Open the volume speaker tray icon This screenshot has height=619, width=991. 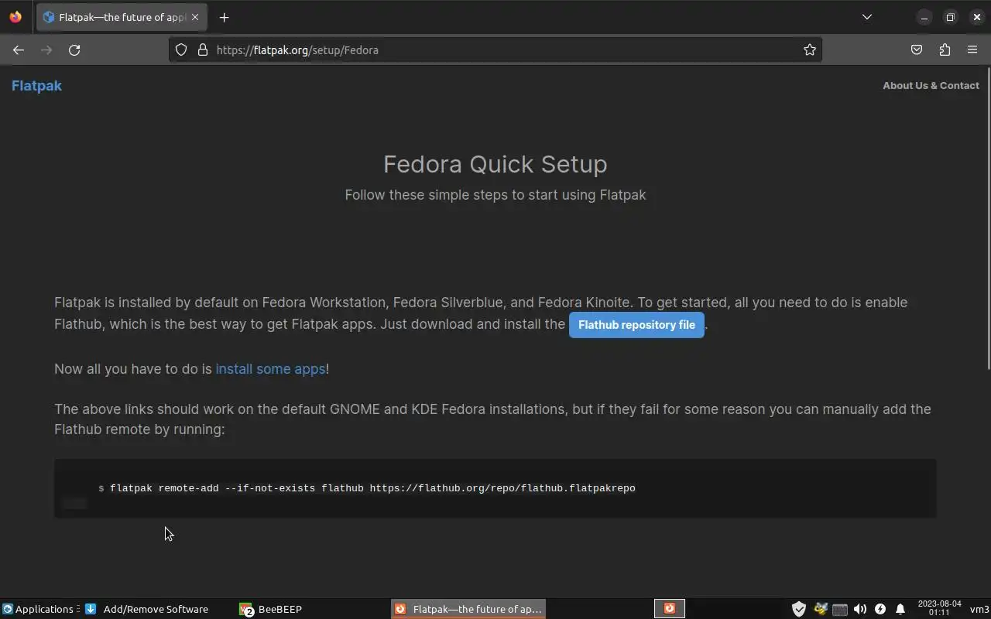pos(860,609)
